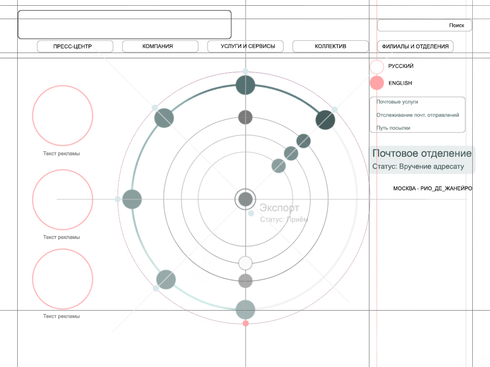The image size is (490, 367).
Task: Select the lower-left node on outer ring
Action: (166, 280)
